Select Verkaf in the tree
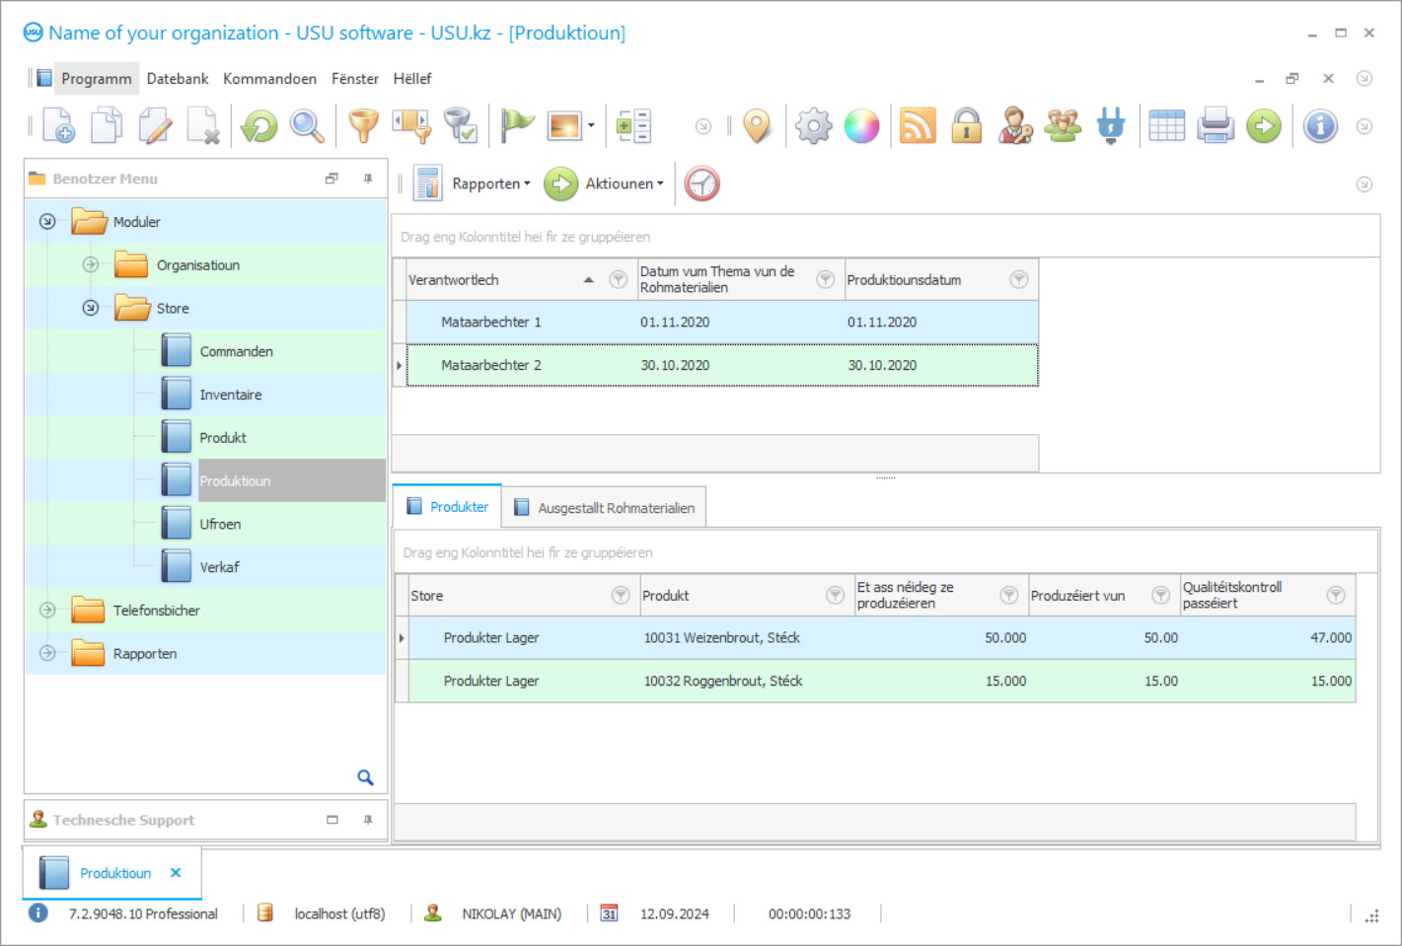1402x946 pixels. point(219,567)
